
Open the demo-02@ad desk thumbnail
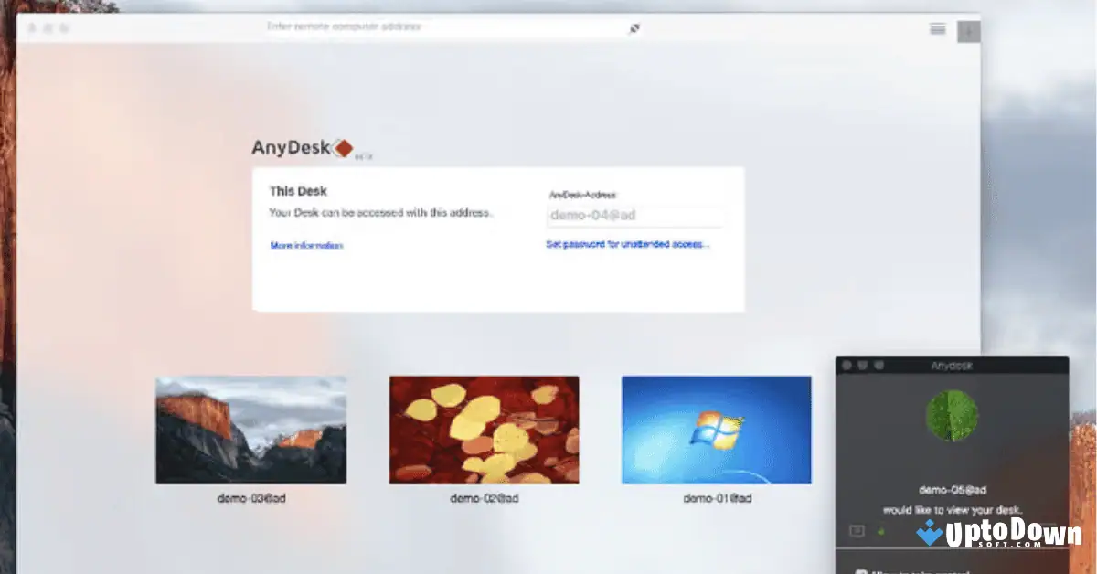[x=483, y=430]
